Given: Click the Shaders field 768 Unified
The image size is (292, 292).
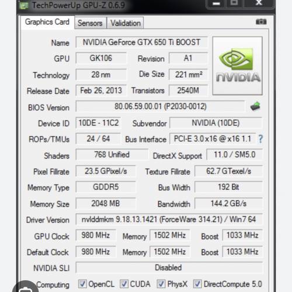Looking at the screenshot, I should coord(112,155).
